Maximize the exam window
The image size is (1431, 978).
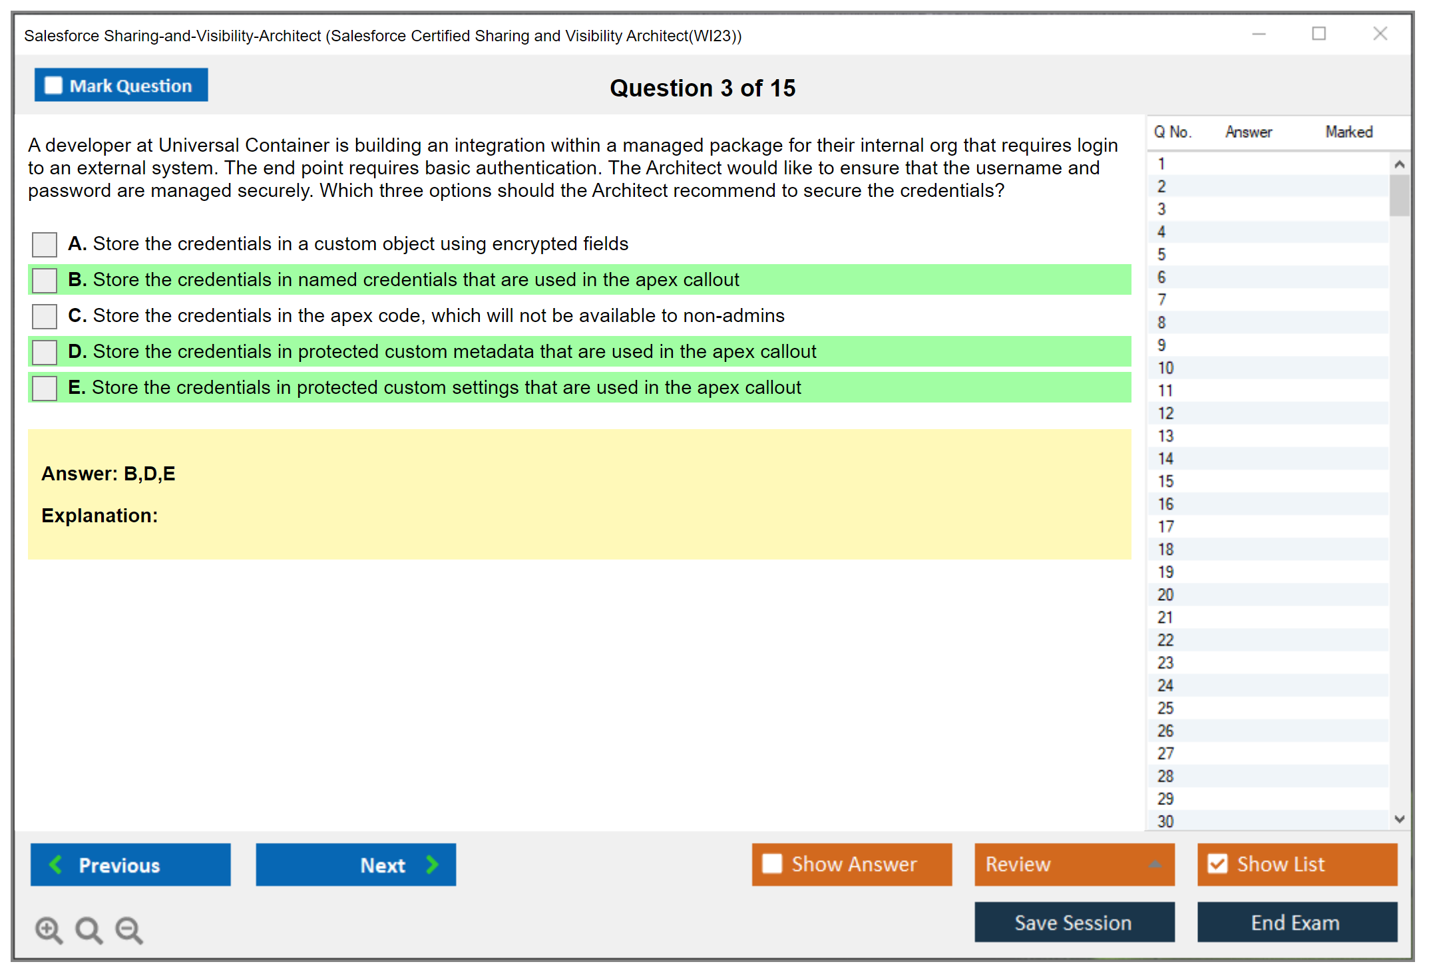click(1319, 34)
